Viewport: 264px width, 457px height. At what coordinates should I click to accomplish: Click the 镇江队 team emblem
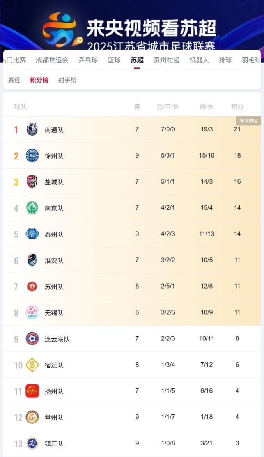pos(32,443)
